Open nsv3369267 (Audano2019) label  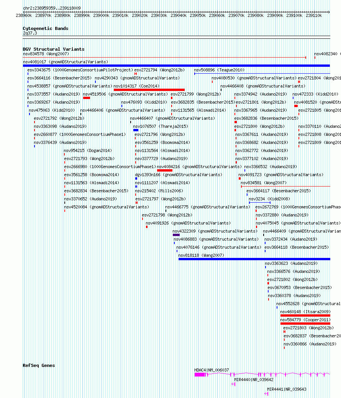point(54,102)
